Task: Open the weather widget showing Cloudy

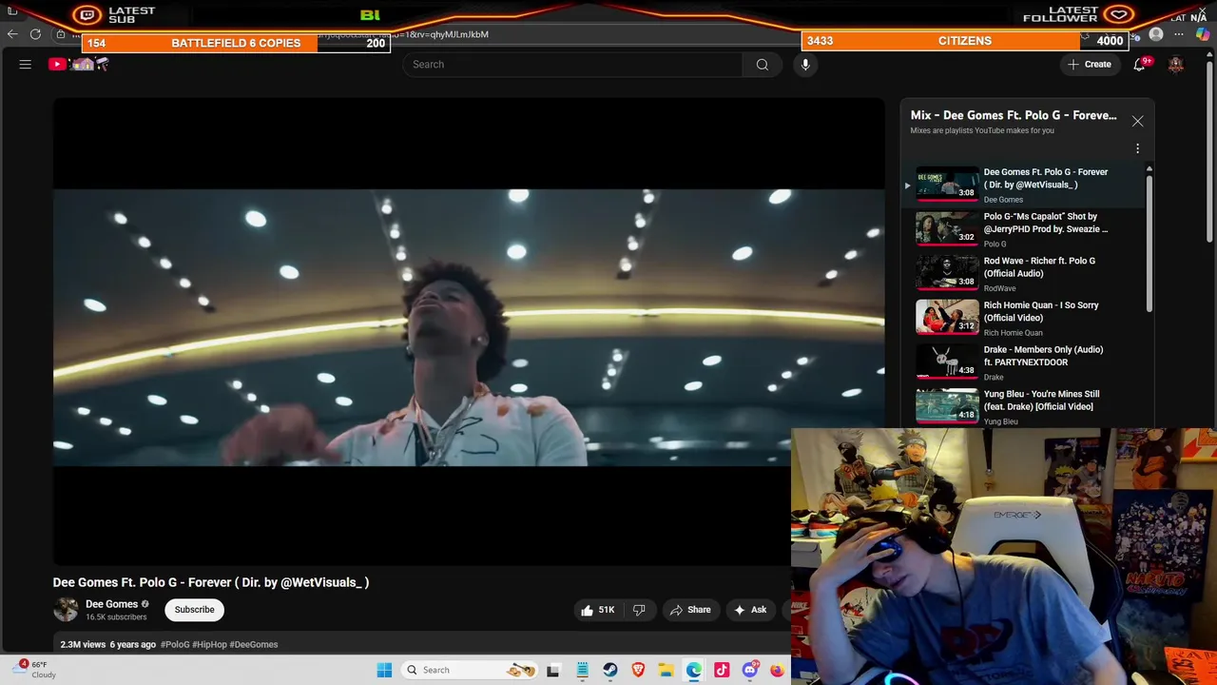Action: click(36, 670)
